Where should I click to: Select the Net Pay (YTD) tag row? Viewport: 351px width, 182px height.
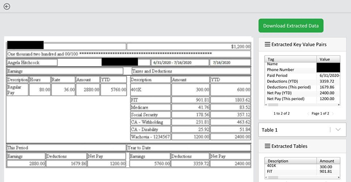coord(302,93)
